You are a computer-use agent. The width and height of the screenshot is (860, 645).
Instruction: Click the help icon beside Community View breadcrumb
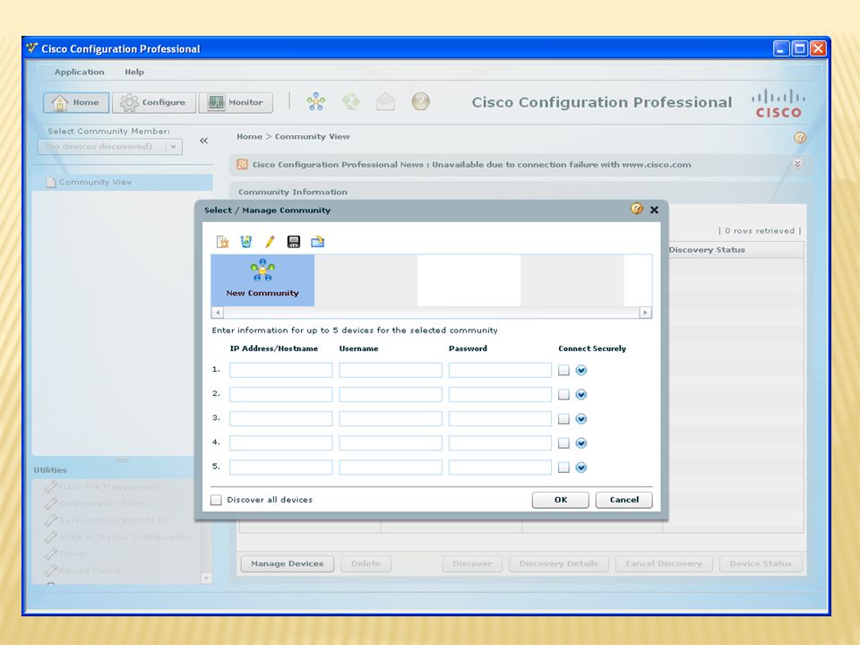coord(800,138)
